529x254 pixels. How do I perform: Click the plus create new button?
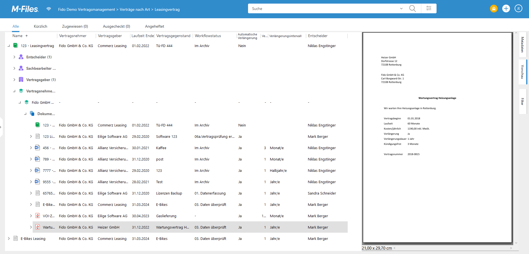pyautogui.click(x=506, y=9)
